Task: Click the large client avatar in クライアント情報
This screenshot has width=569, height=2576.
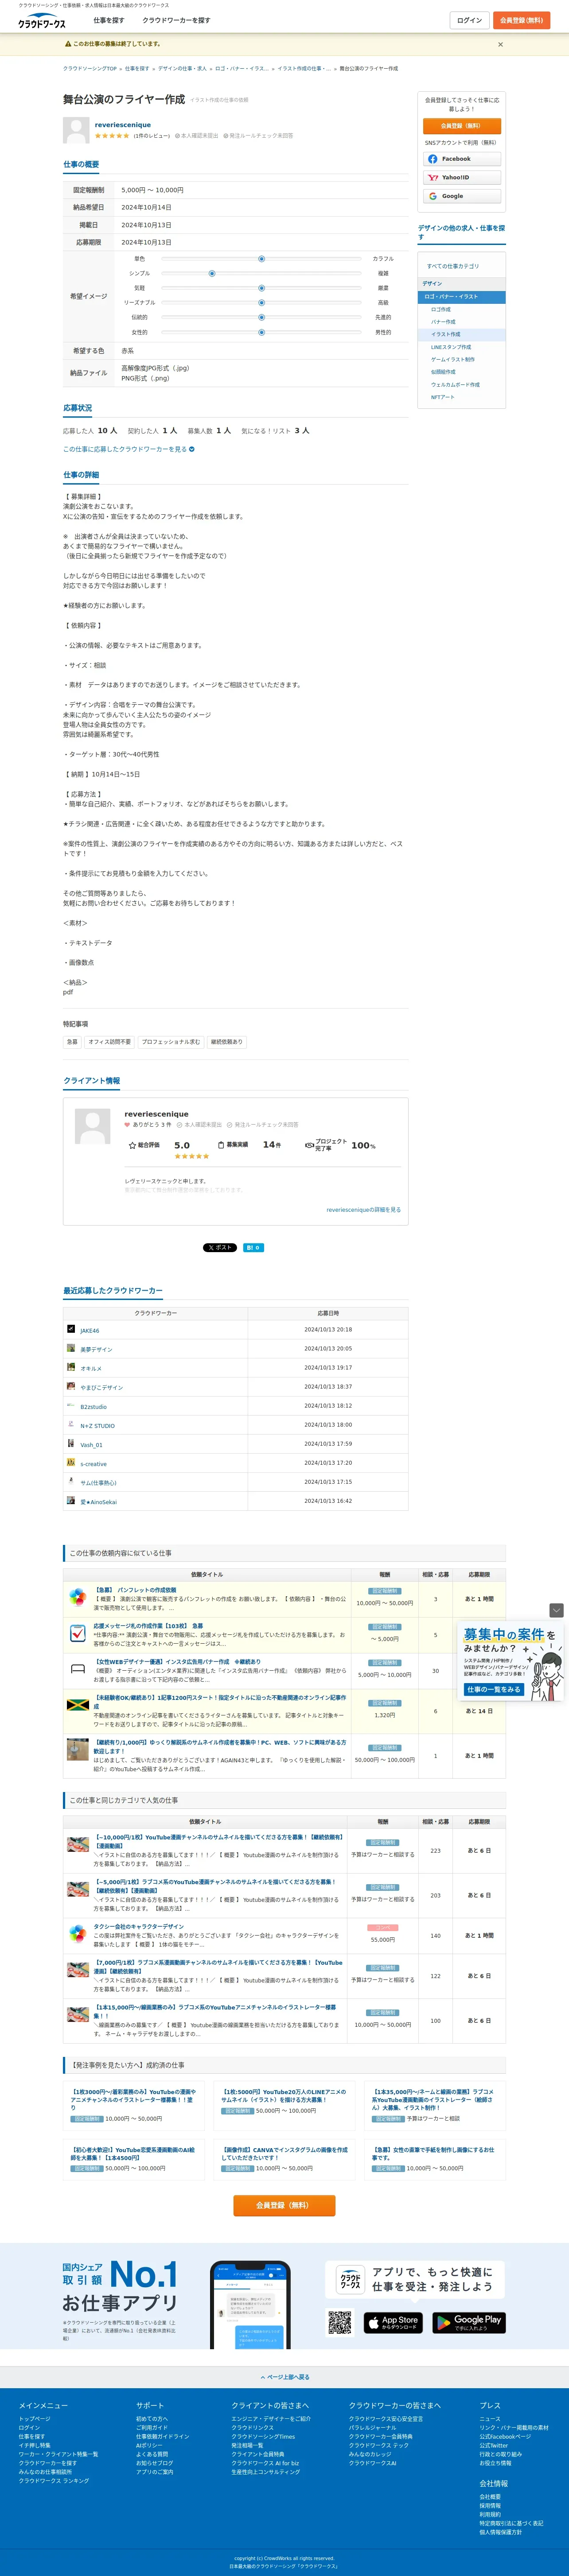Action: (93, 1126)
